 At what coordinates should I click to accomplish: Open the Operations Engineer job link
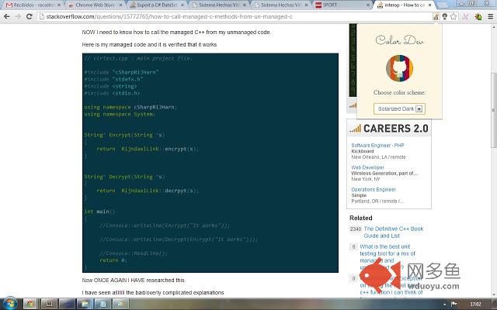374,189
